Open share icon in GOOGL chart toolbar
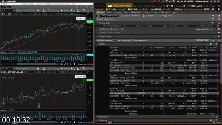This screenshot has width=222, height=125. tap(38, 69)
